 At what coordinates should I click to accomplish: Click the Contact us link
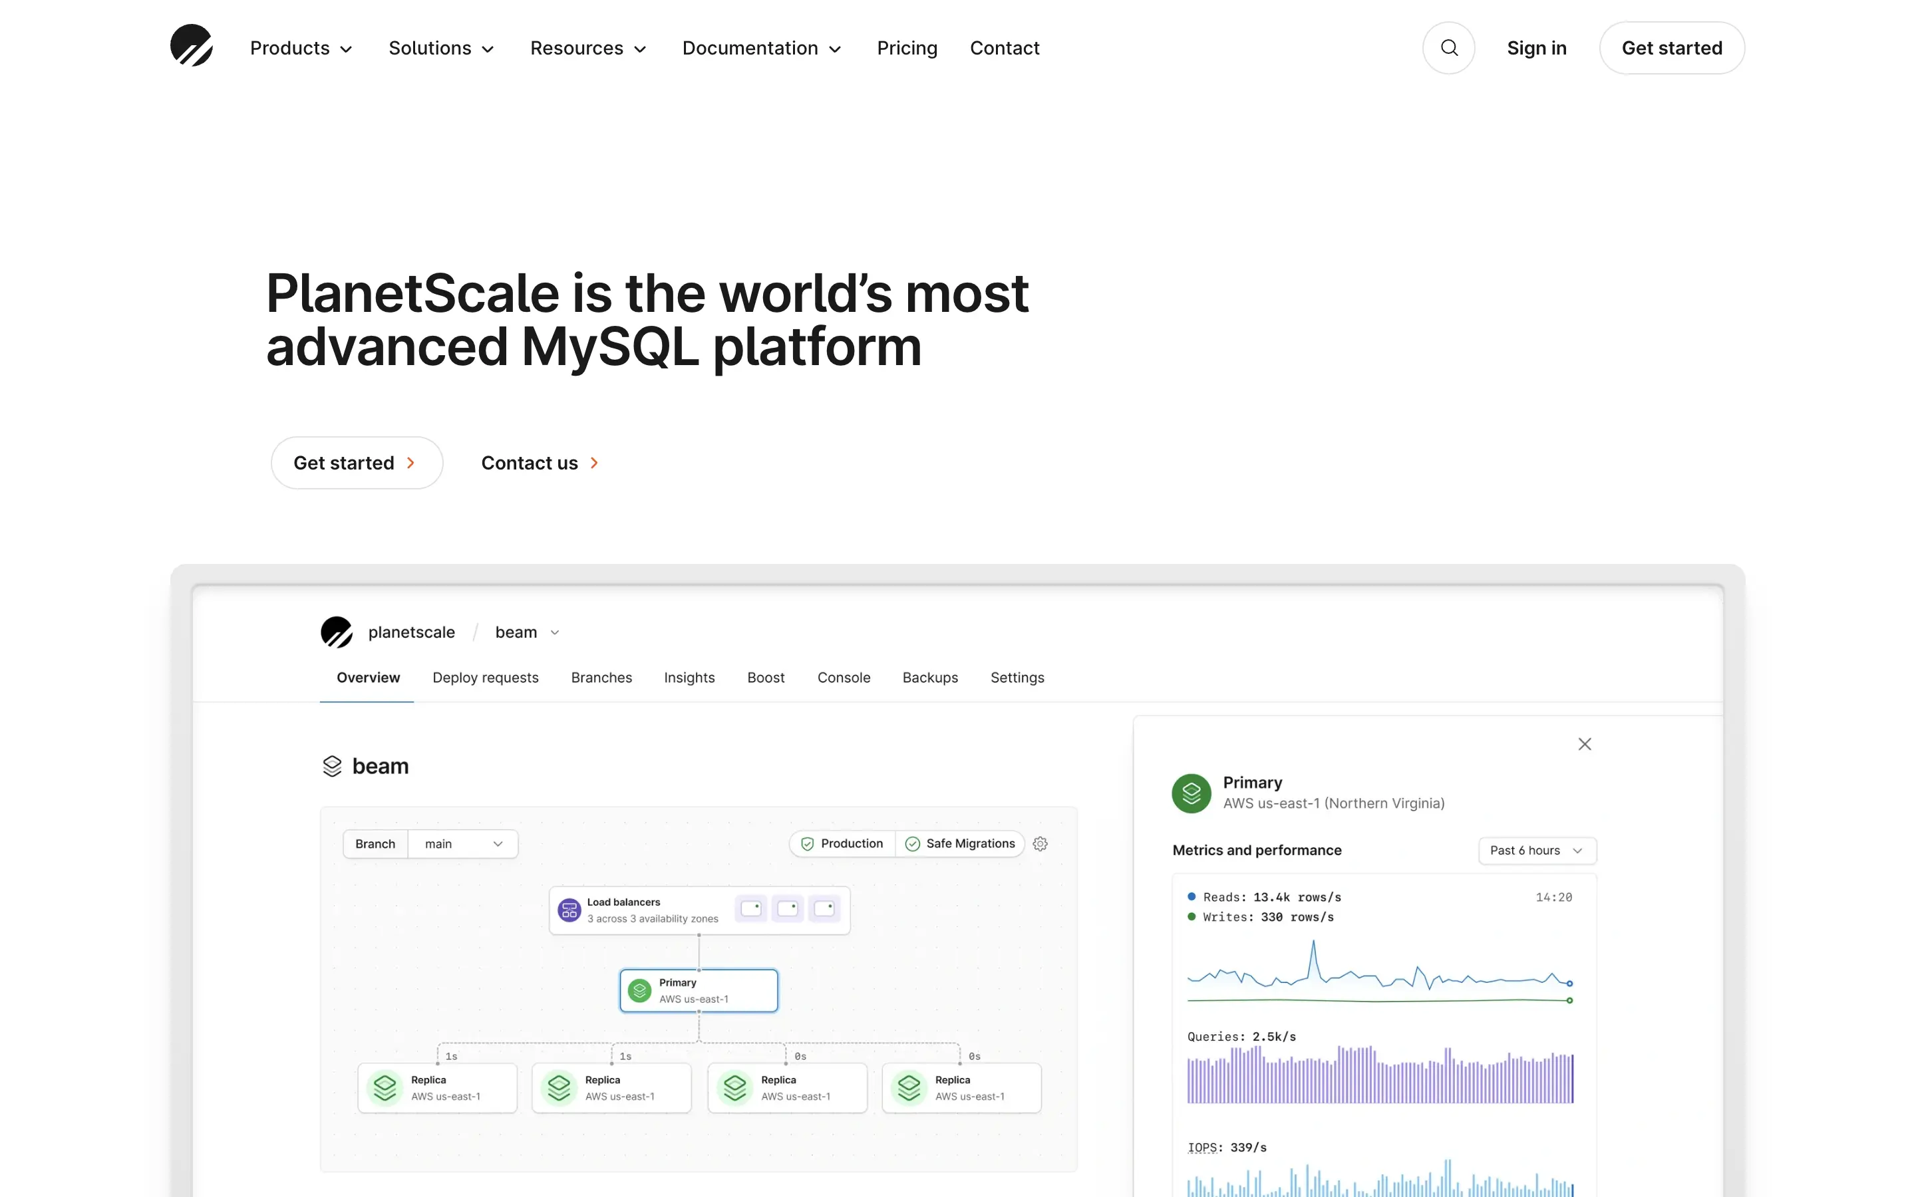tap(540, 463)
